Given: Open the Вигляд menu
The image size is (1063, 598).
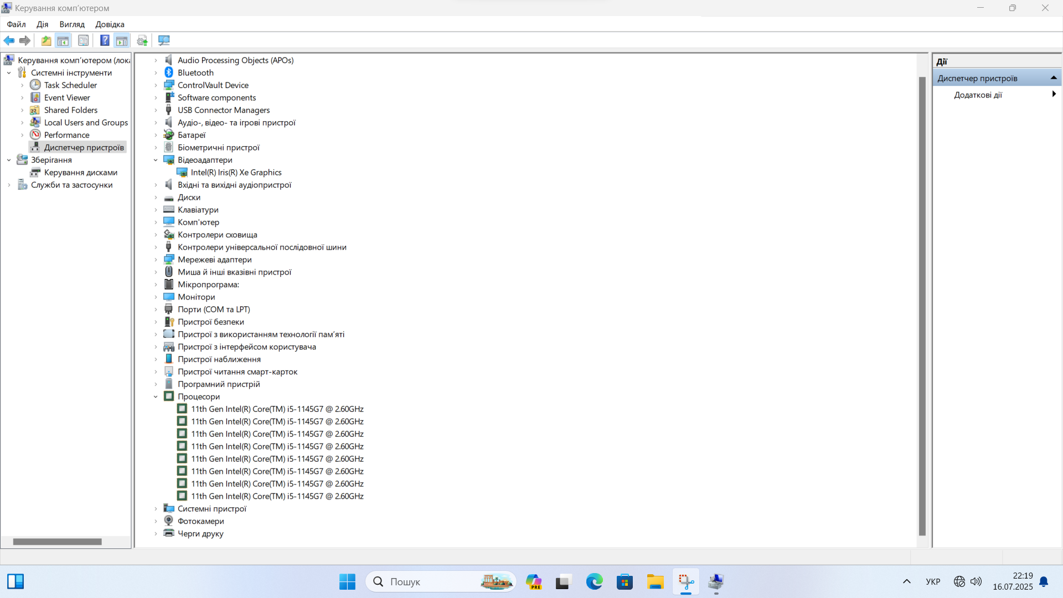Looking at the screenshot, I should [x=72, y=24].
